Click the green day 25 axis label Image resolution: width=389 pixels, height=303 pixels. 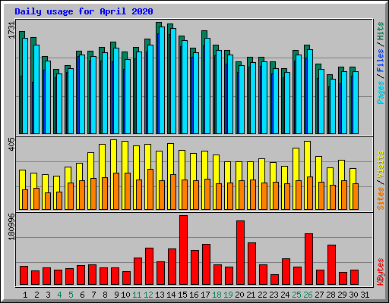[296, 295]
